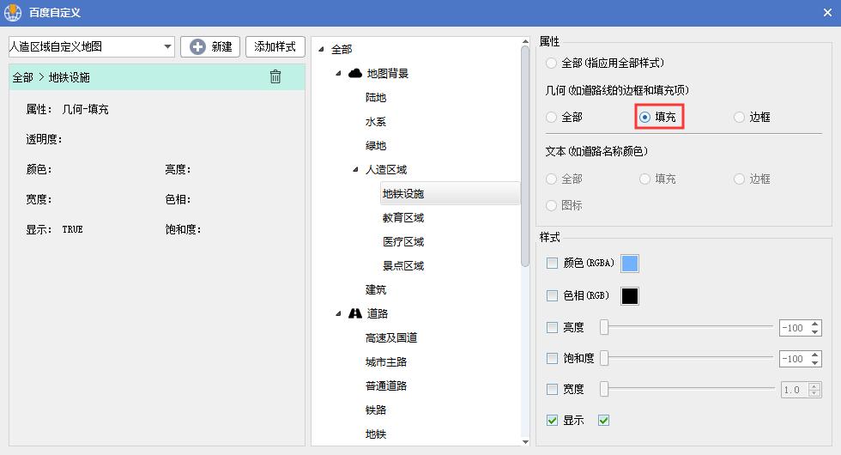Viewport: 841px width, 455px height.
Task: Close the 百度自定义 dialog
Action: pos(827,12)
